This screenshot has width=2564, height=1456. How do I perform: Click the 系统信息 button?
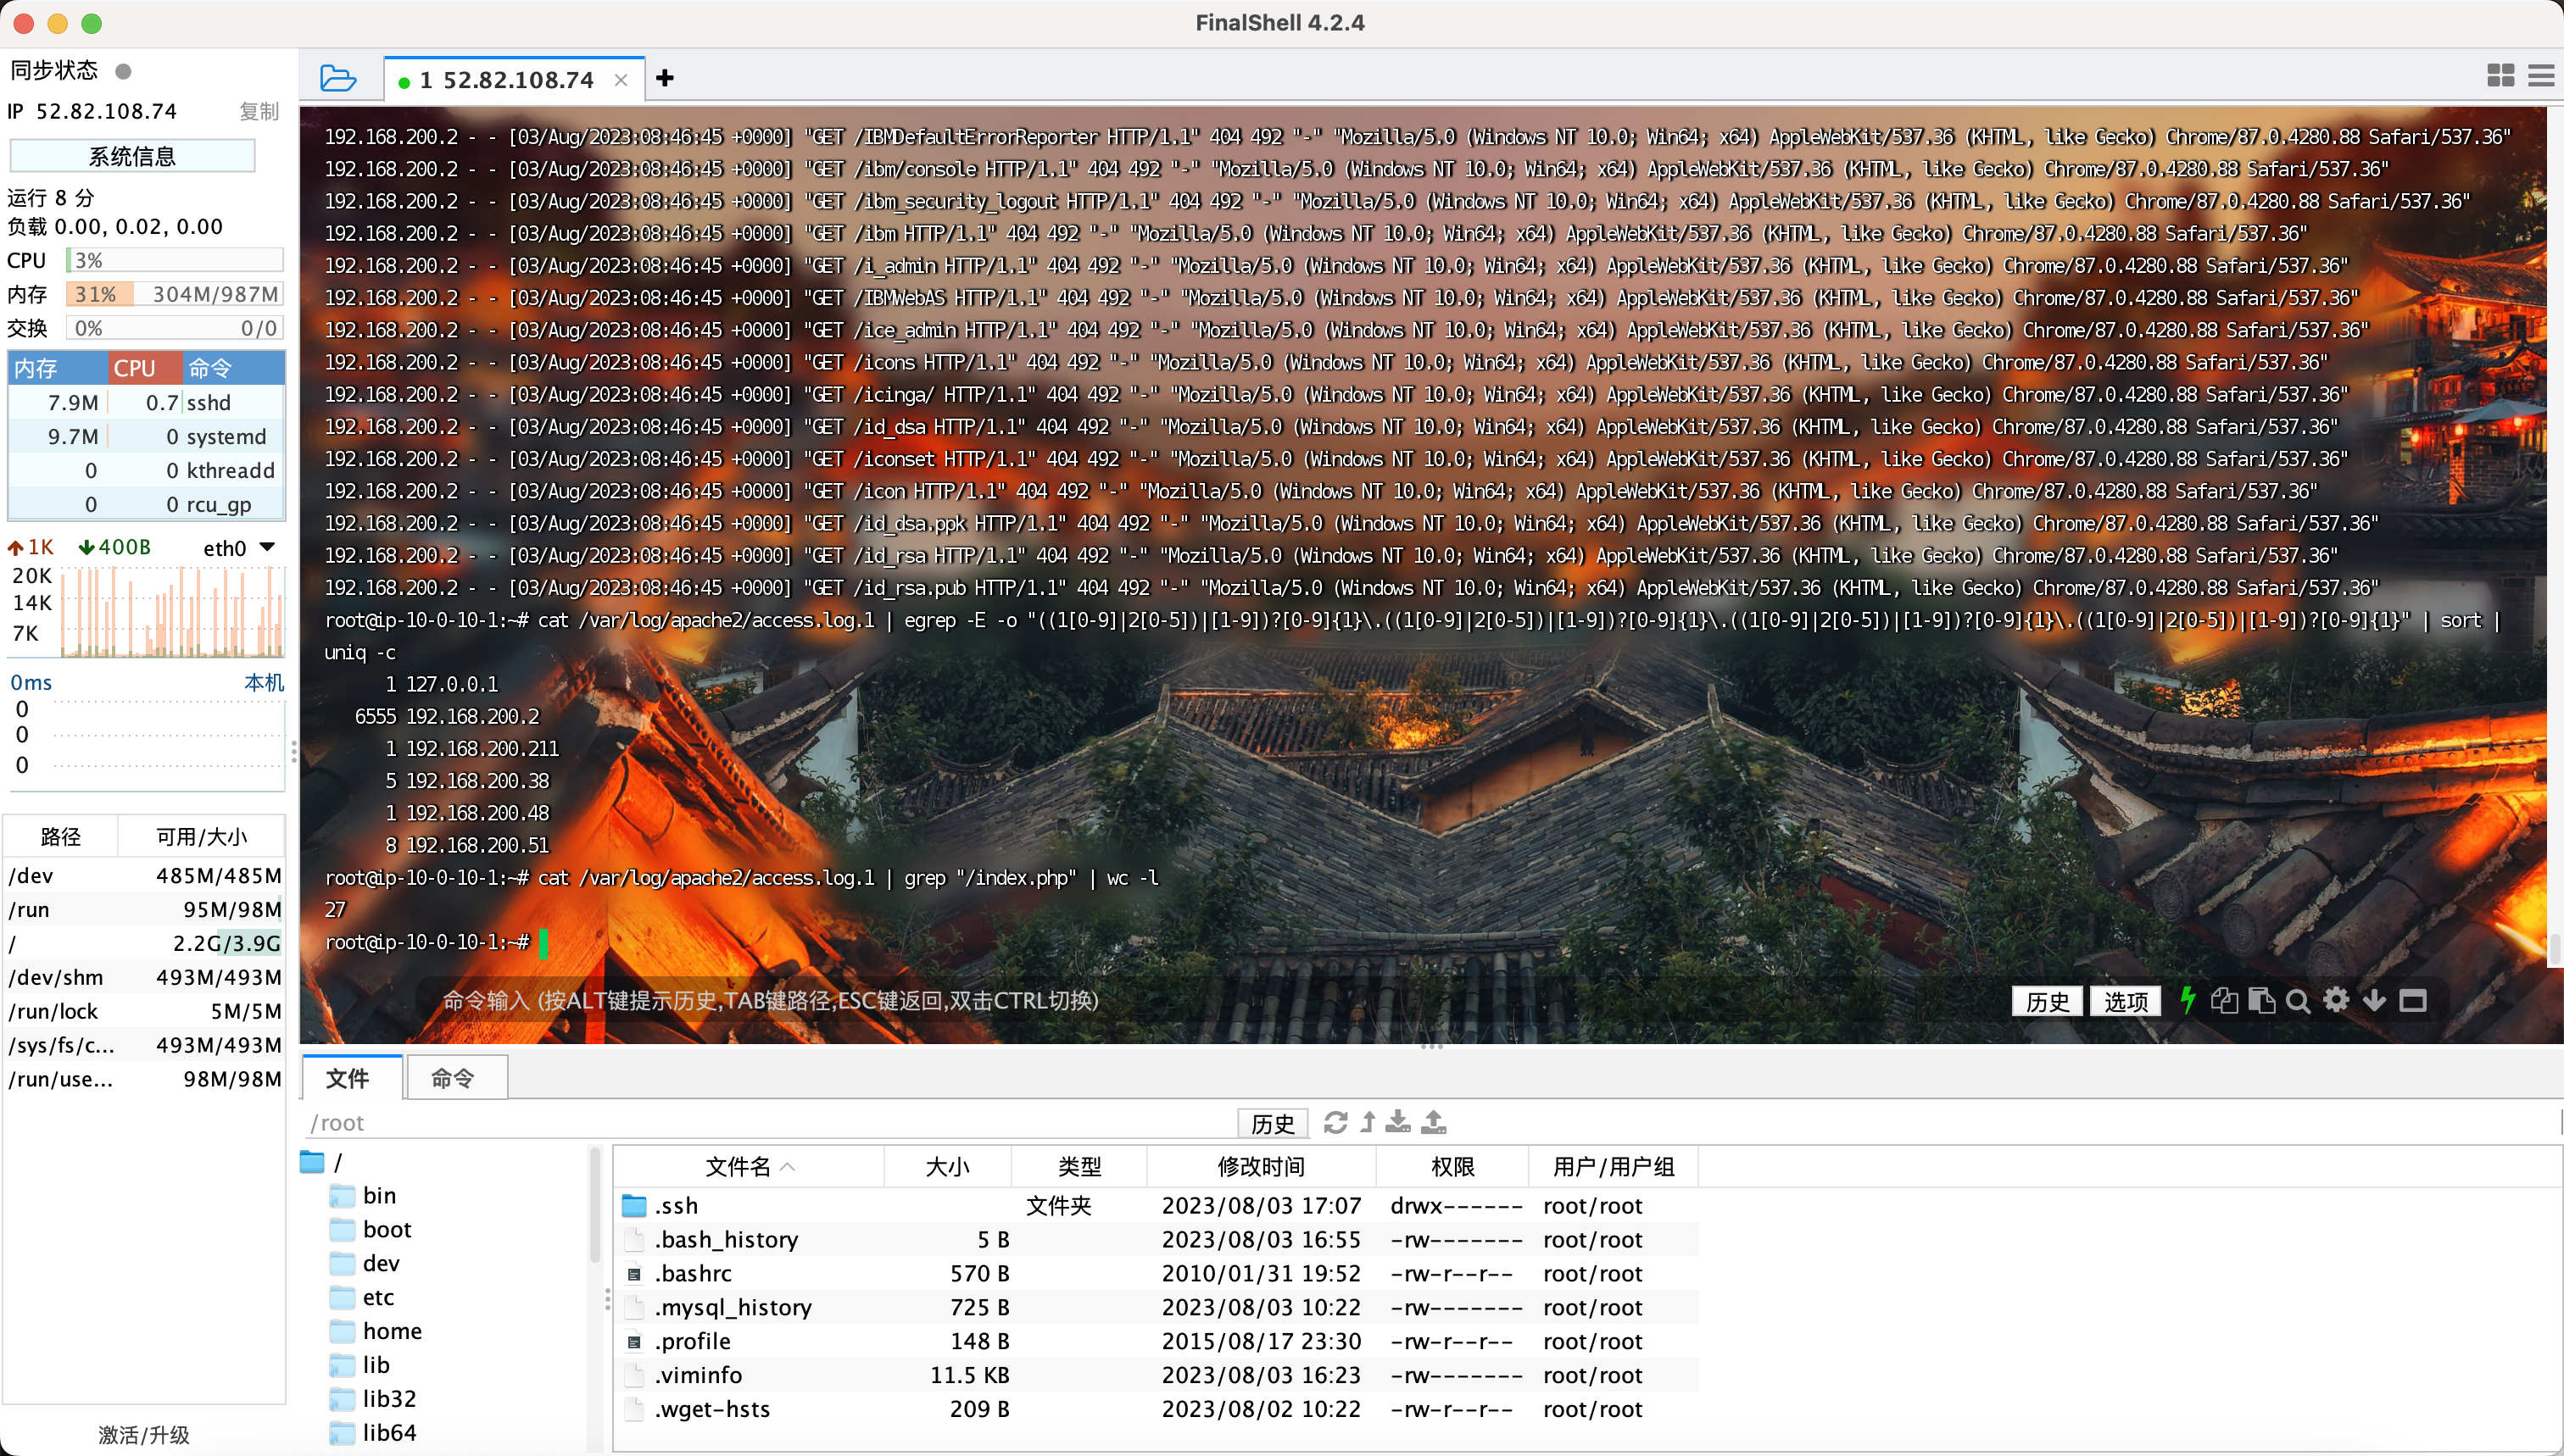132,156
